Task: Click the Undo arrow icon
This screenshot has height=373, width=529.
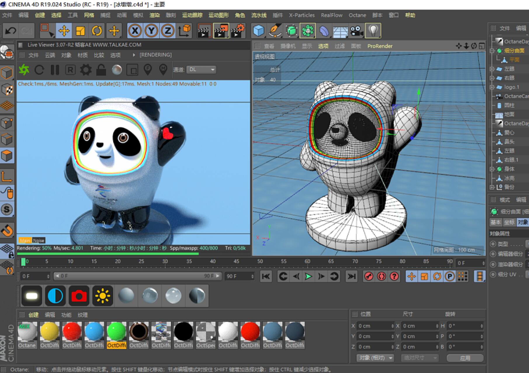Action: [11, 31]
